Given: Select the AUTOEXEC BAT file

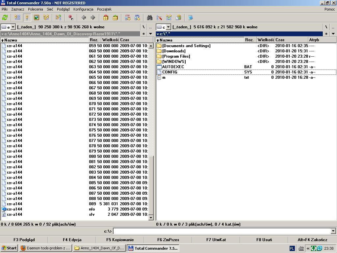Looking at the screenshot, I should coord(246,67).
